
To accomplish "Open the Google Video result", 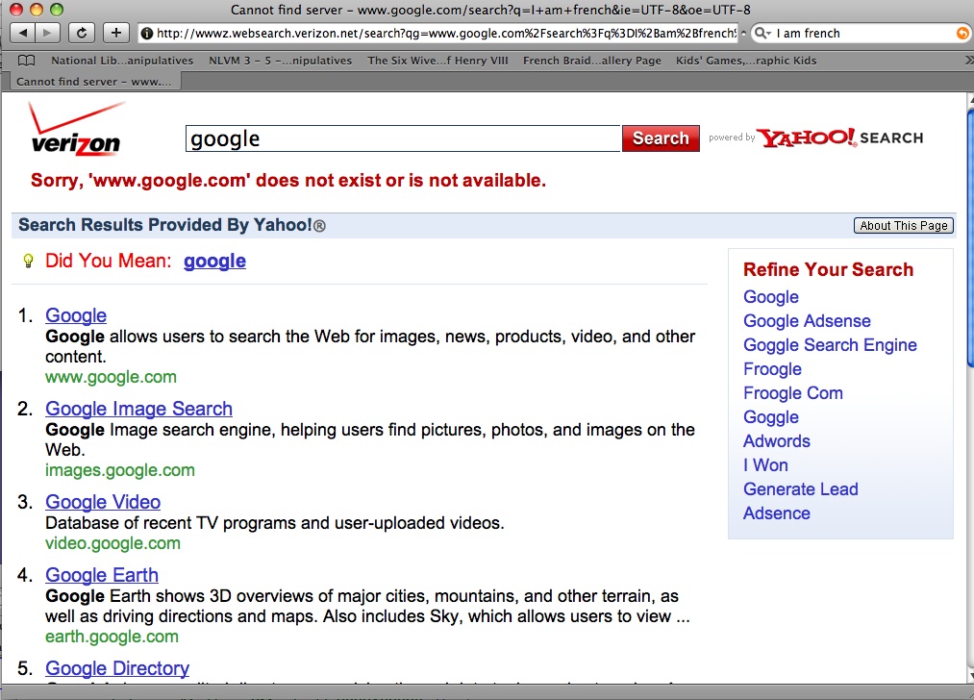I will click(x=103, y=502).
